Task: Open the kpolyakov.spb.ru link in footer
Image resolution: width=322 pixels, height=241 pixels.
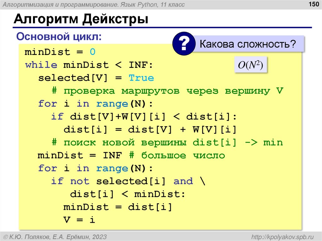Action: (x=283, y=237)
